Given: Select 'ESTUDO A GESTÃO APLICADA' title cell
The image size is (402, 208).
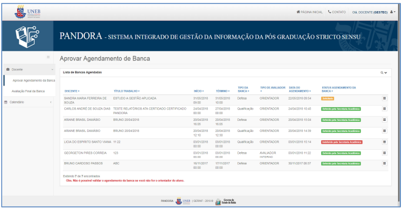Looking at the screenshot, I should (135, 98).
